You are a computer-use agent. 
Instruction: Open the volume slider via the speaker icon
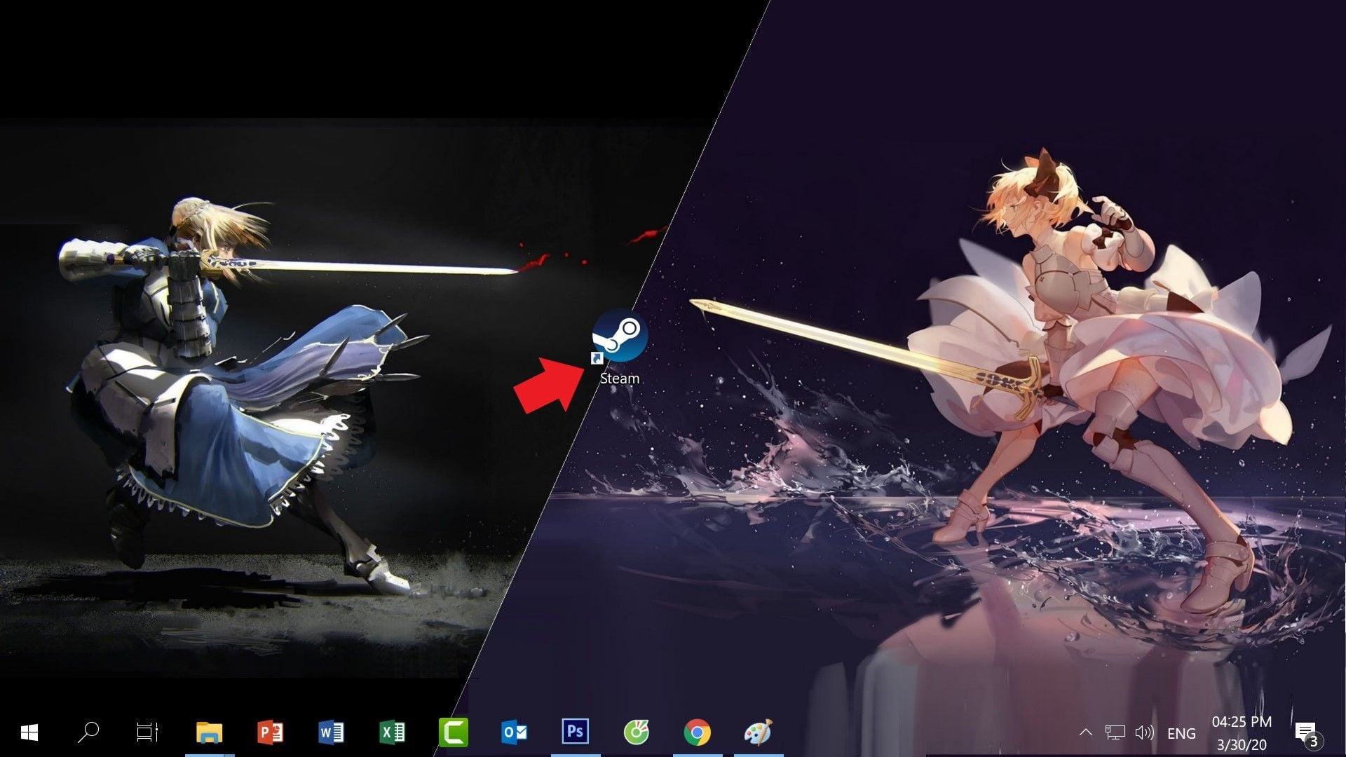tap(1145, 733)
